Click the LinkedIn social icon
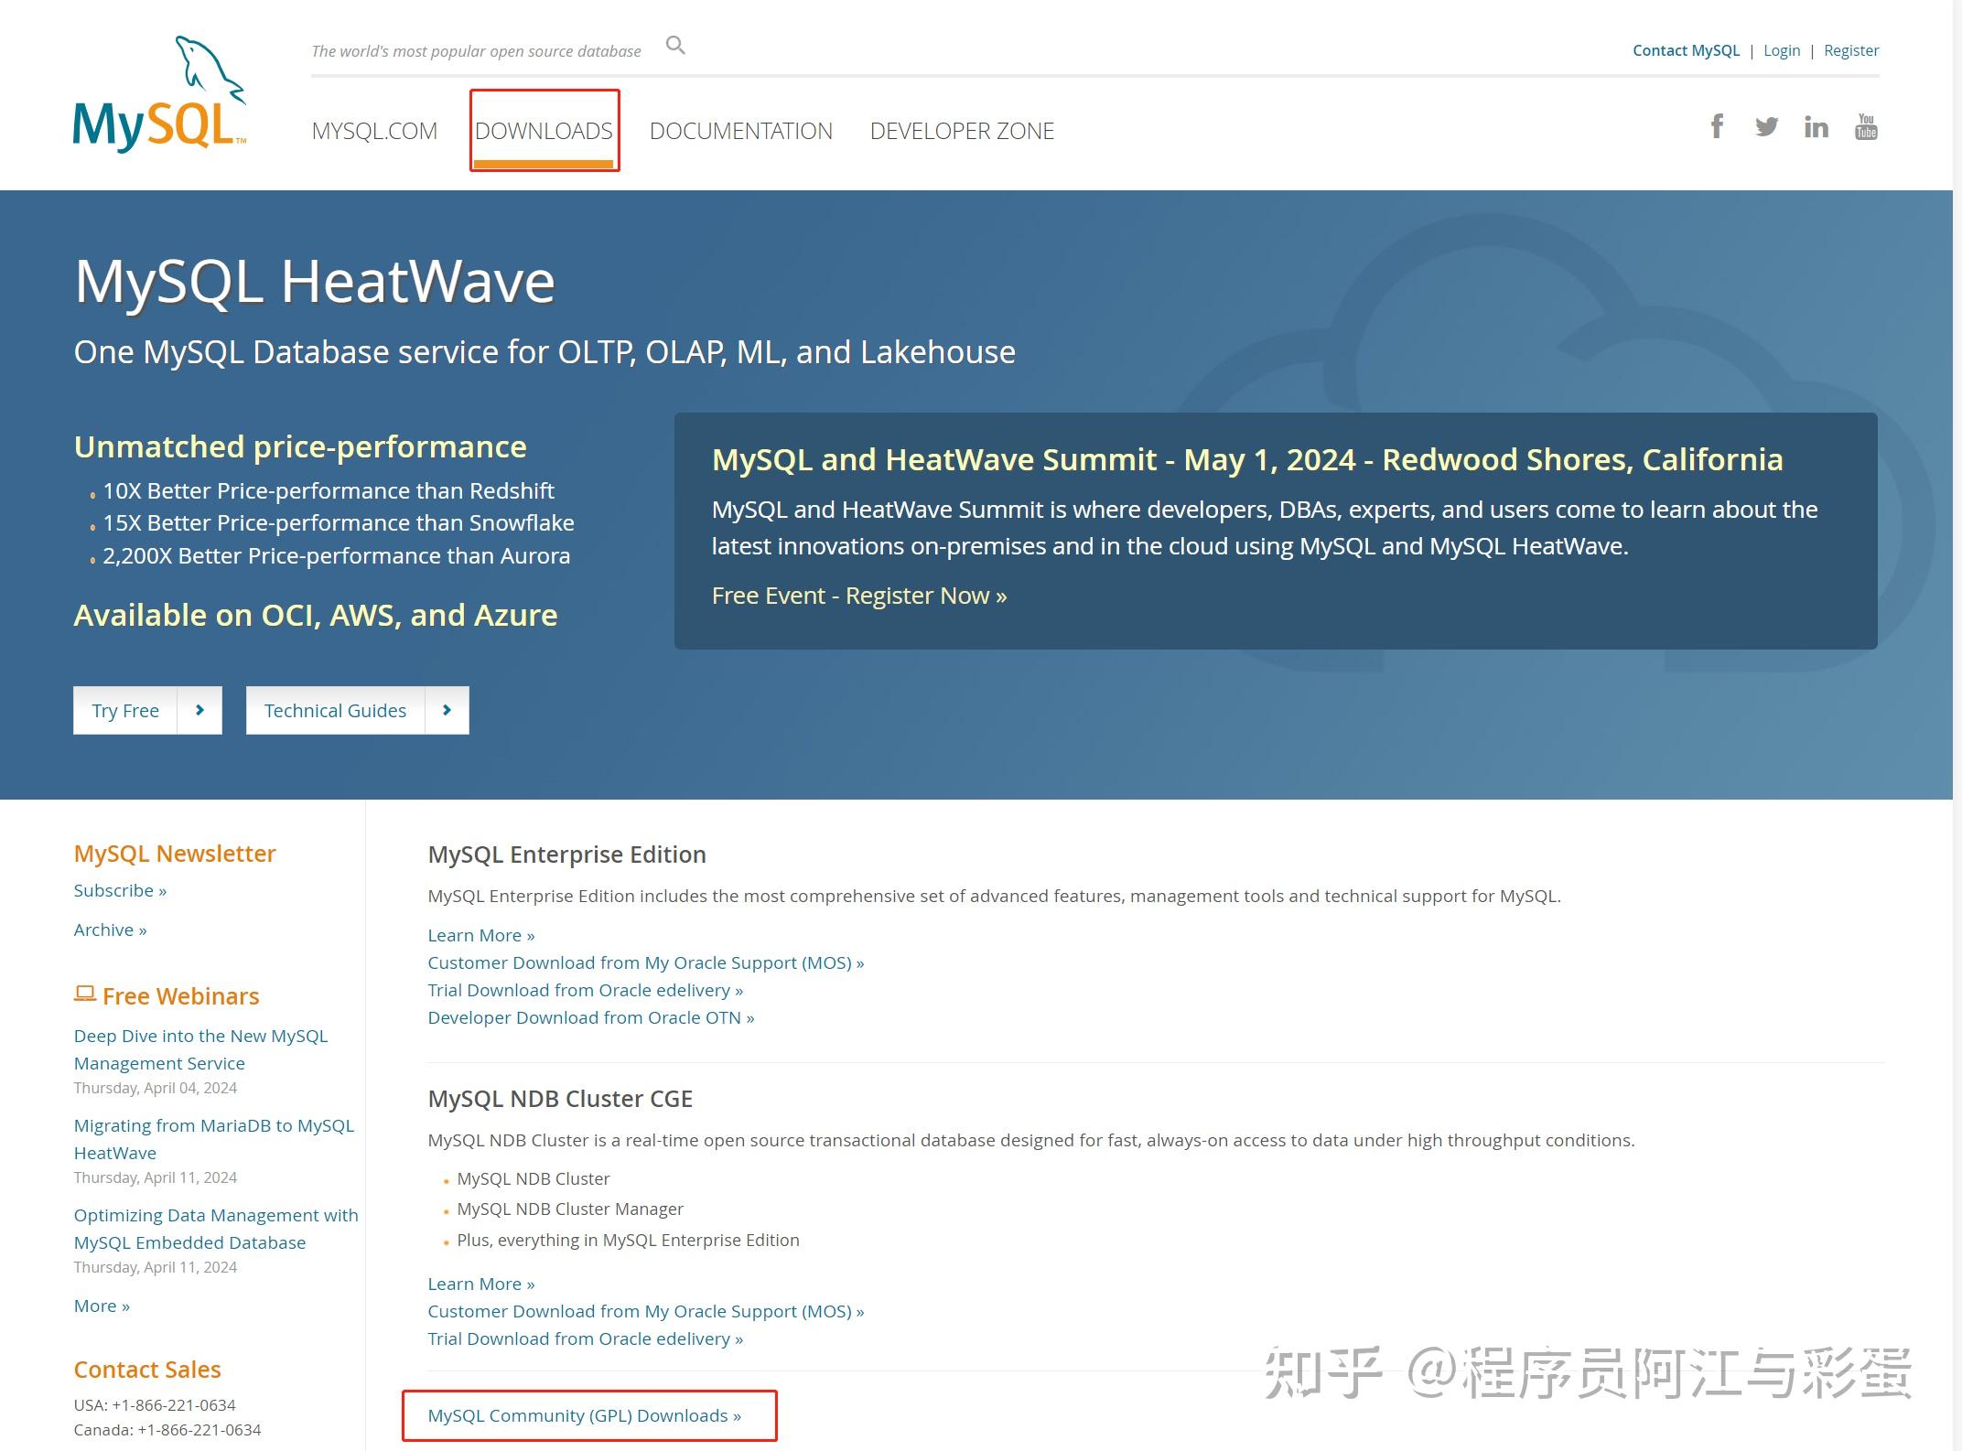Screen dimensions: 1962x1451 pos(1816,127)
